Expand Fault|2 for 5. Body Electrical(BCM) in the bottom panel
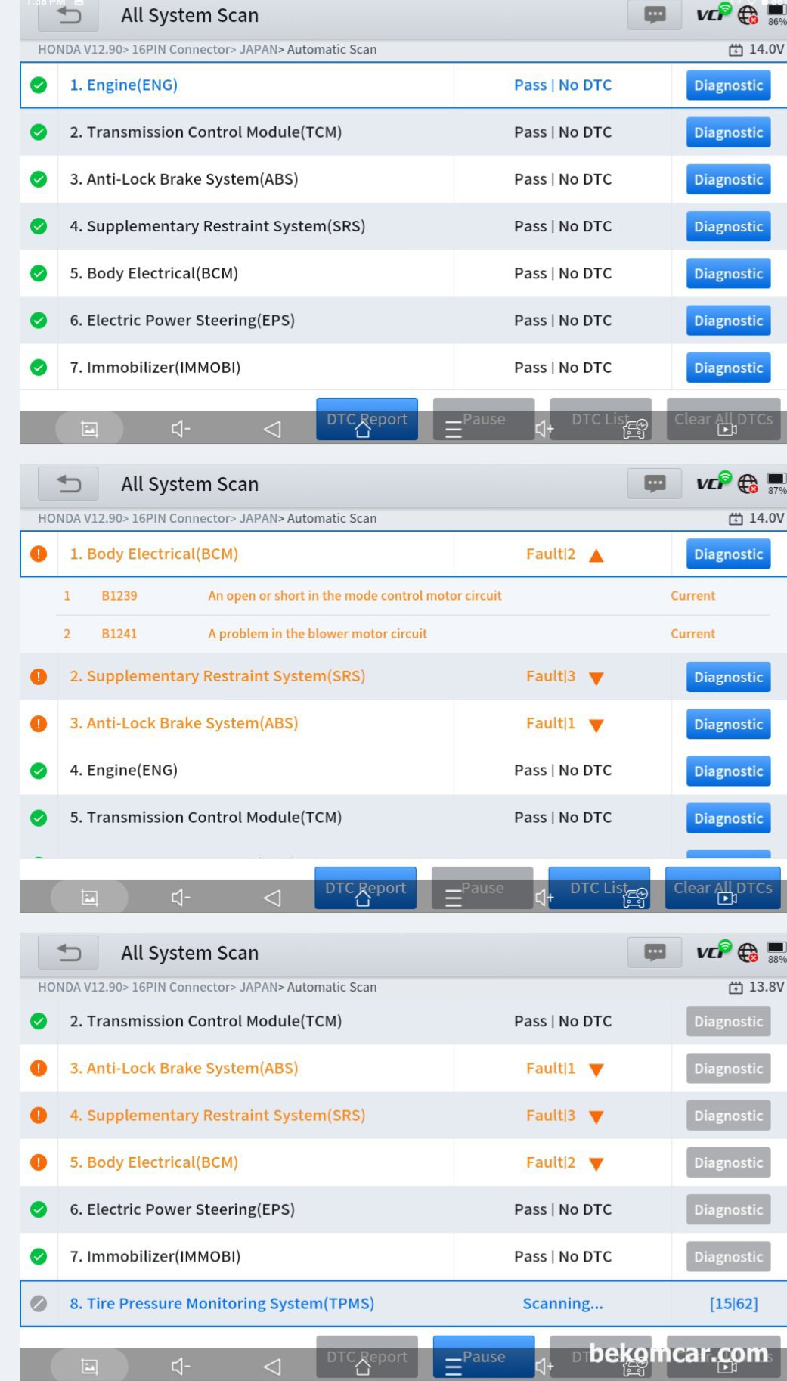The width and height of the screenshot is (787, 1381). tap(596, 1163)
